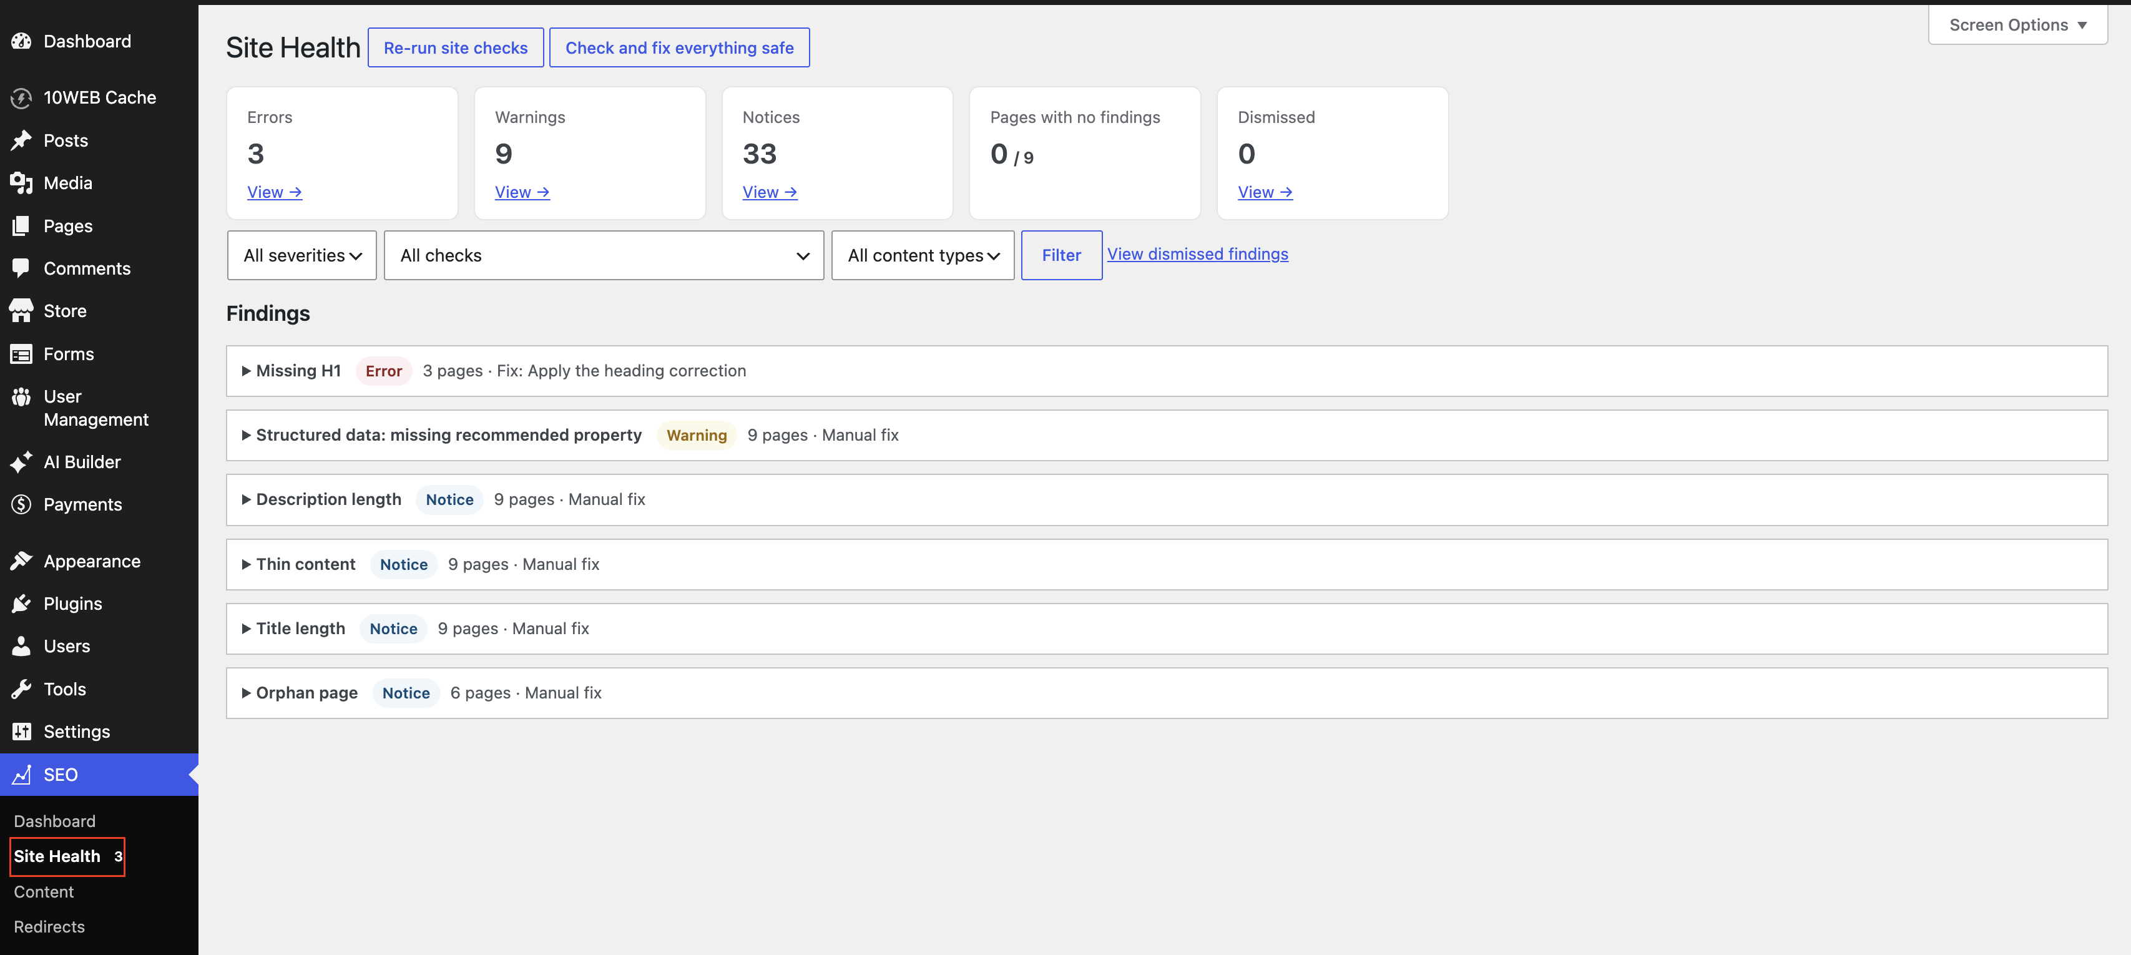Click the Forms icon in sidebar
Viewport: 2131px width, 955px height.
click(21, 354)
